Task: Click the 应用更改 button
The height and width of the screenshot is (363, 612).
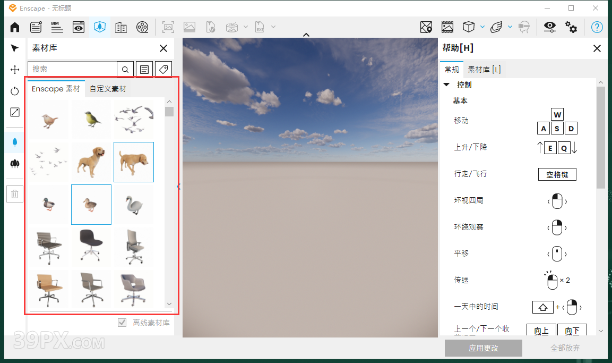Action: tap(483, 348)
